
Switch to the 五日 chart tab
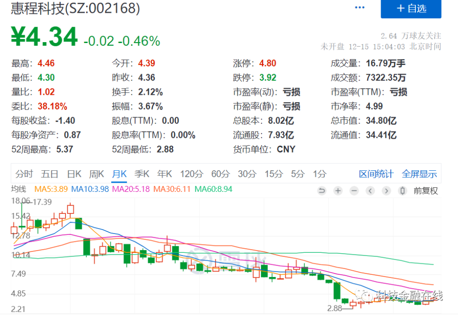pos(49,174)
